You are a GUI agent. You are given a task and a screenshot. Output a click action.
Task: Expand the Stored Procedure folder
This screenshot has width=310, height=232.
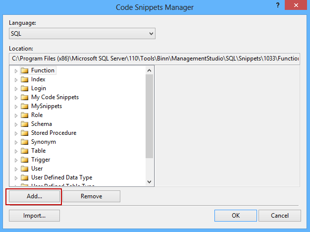click(x=16, y=133)
